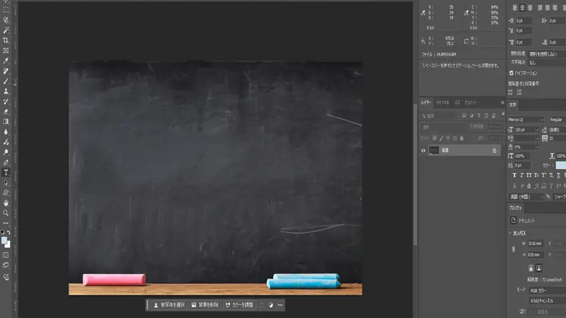The image size is (566, 318).
Task: Select the Brush tool
Action: click(x=6, y=81)
